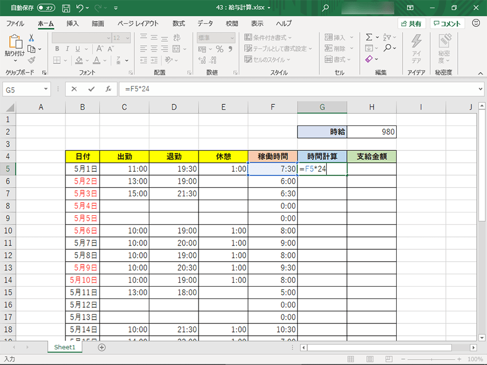
Task: Expand the formula bar with the chevron
Action: point(479,89)
